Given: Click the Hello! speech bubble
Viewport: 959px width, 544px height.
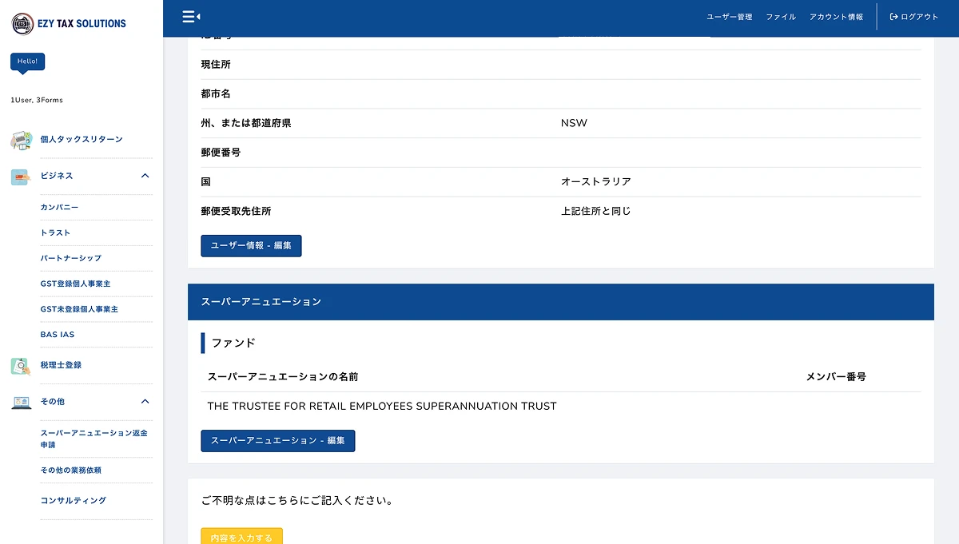Looking at the screenshot, I should (27, 62).
